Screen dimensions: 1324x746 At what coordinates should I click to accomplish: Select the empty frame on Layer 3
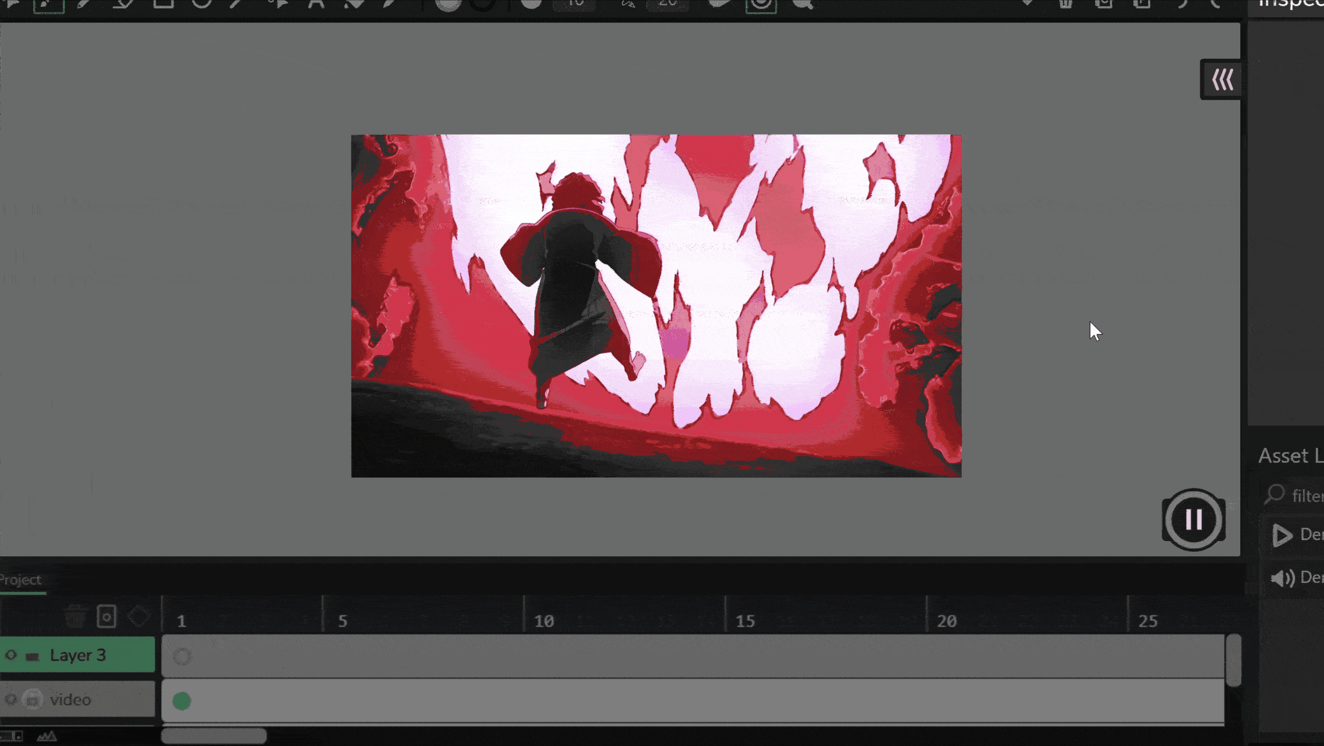click(x=182, y=656)
